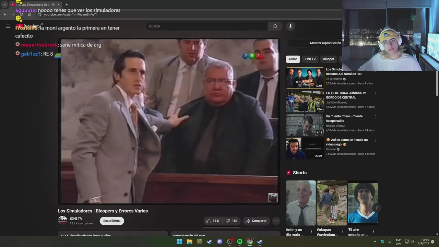Click the Suscribirme button

(x=112, y=221)
